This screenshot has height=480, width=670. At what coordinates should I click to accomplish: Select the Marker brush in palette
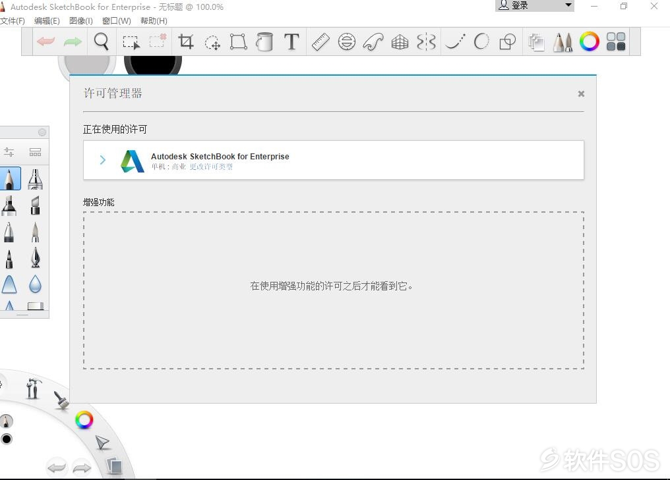pyautogui.click(x=9, y=205)
